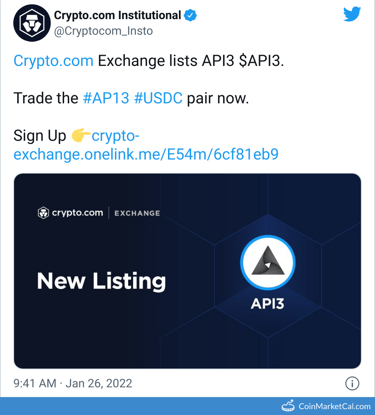Open the Crypto.com Institutional profile name
Screen dimensions: 375x415
click(117, 16)
